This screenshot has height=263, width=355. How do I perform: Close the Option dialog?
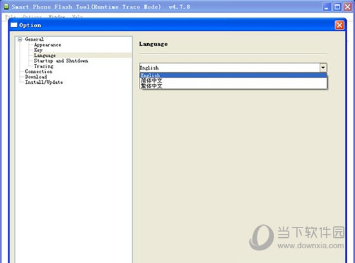[x=340, y=25]
